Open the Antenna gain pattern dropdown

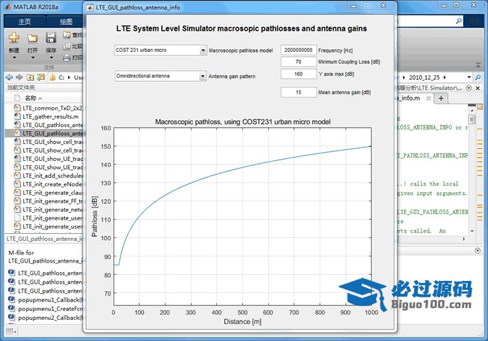click(203, 76)
